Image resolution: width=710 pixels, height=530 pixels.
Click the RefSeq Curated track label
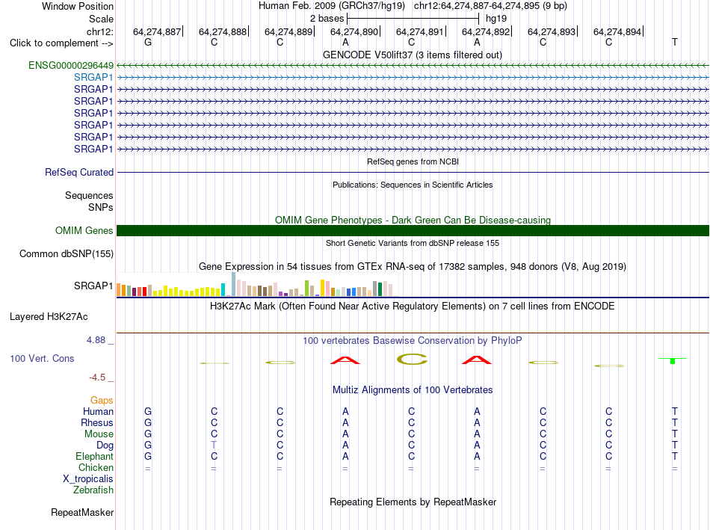(x=79, y=172)
